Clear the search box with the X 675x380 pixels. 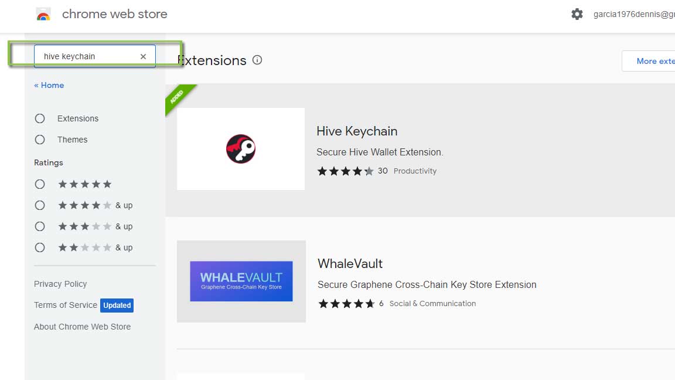pyautogui.click(x=143, y=56)
